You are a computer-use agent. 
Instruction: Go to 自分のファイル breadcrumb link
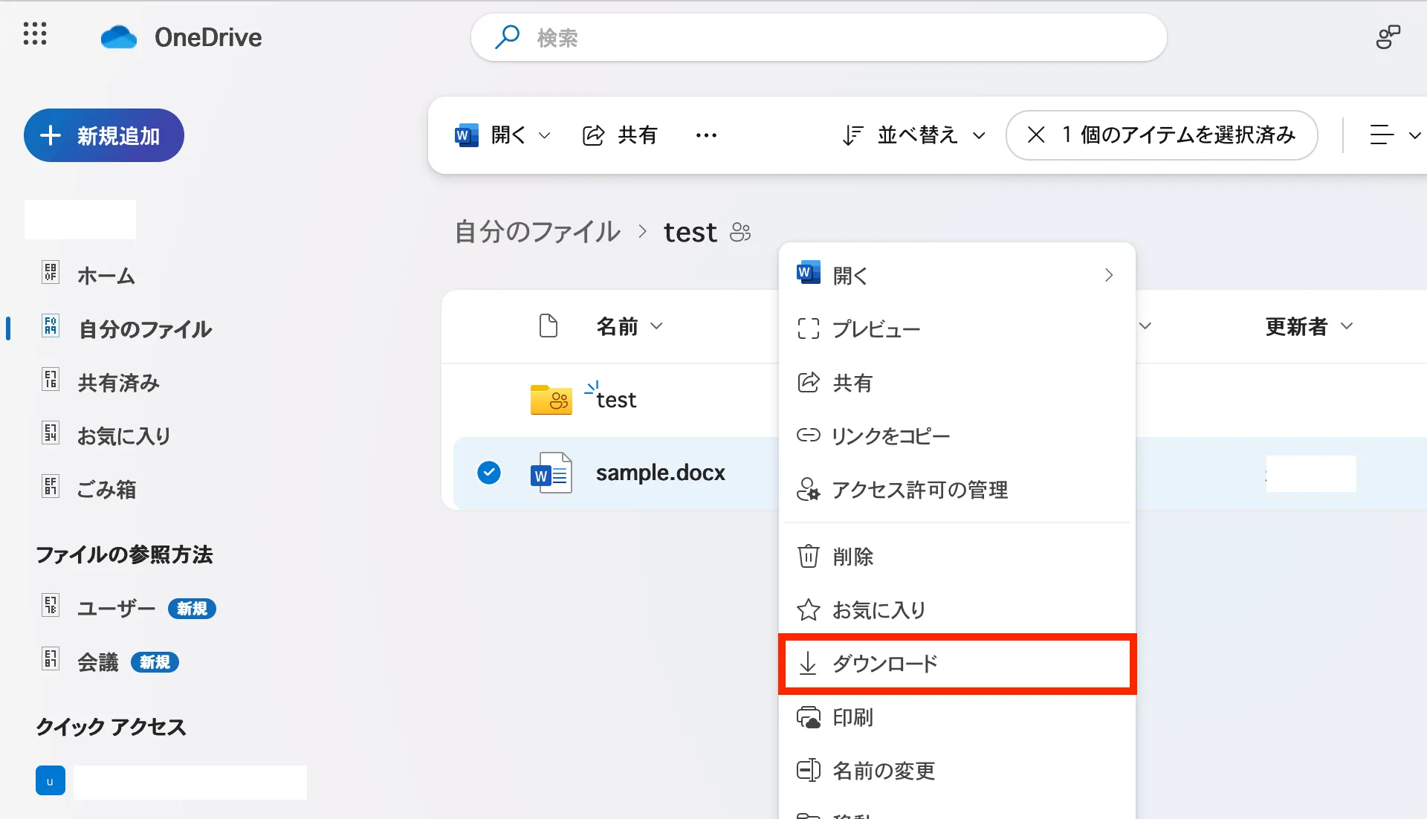pos(537,233)
